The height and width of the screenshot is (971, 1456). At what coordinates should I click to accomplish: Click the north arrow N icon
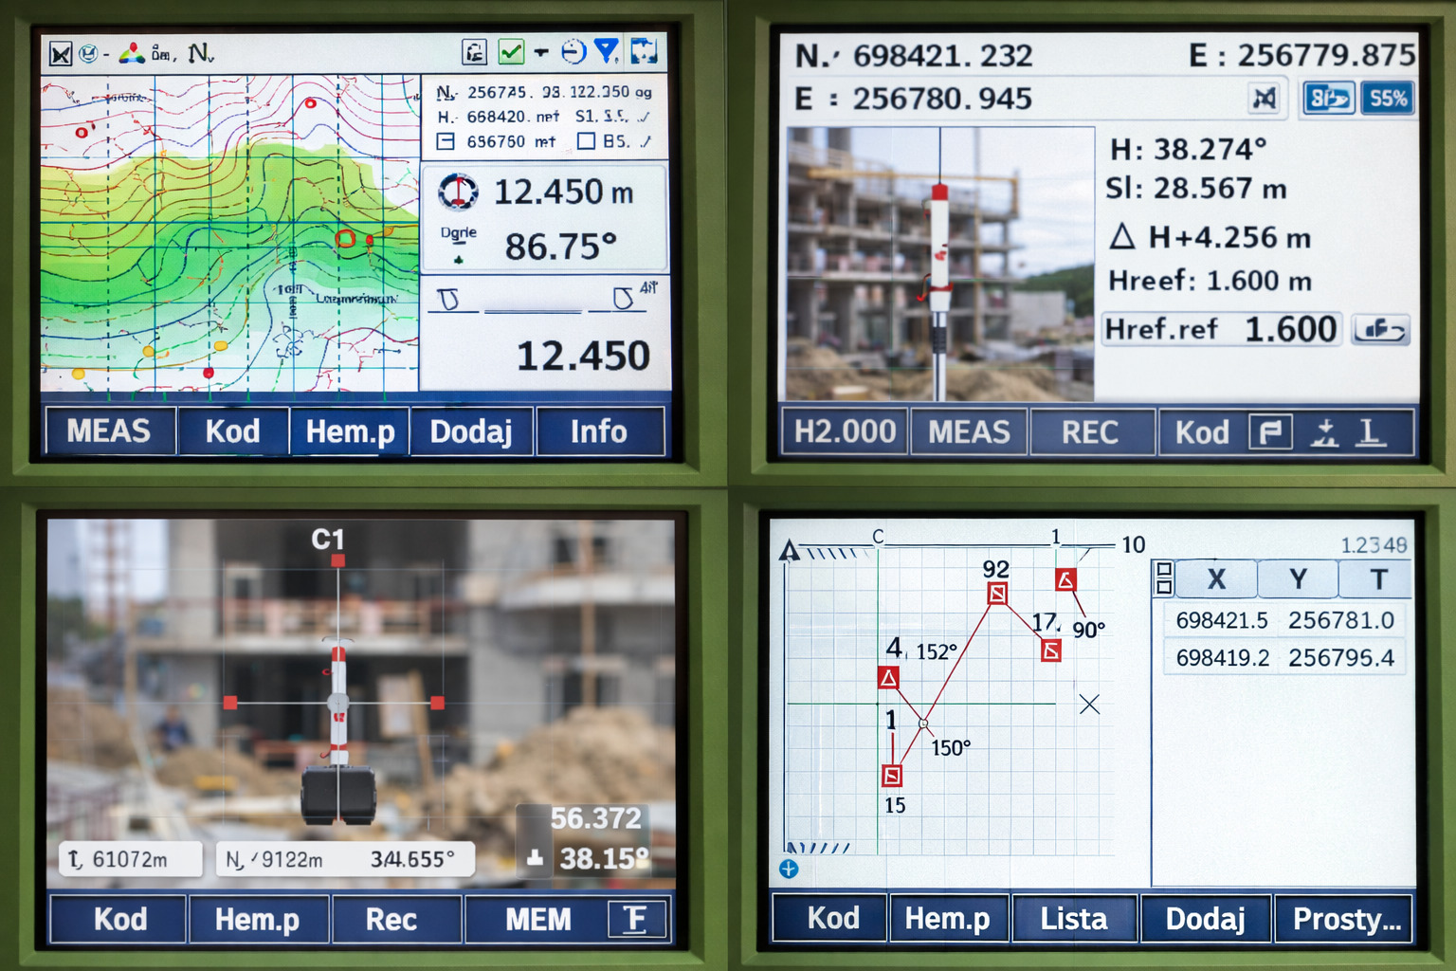pos(200,53)
